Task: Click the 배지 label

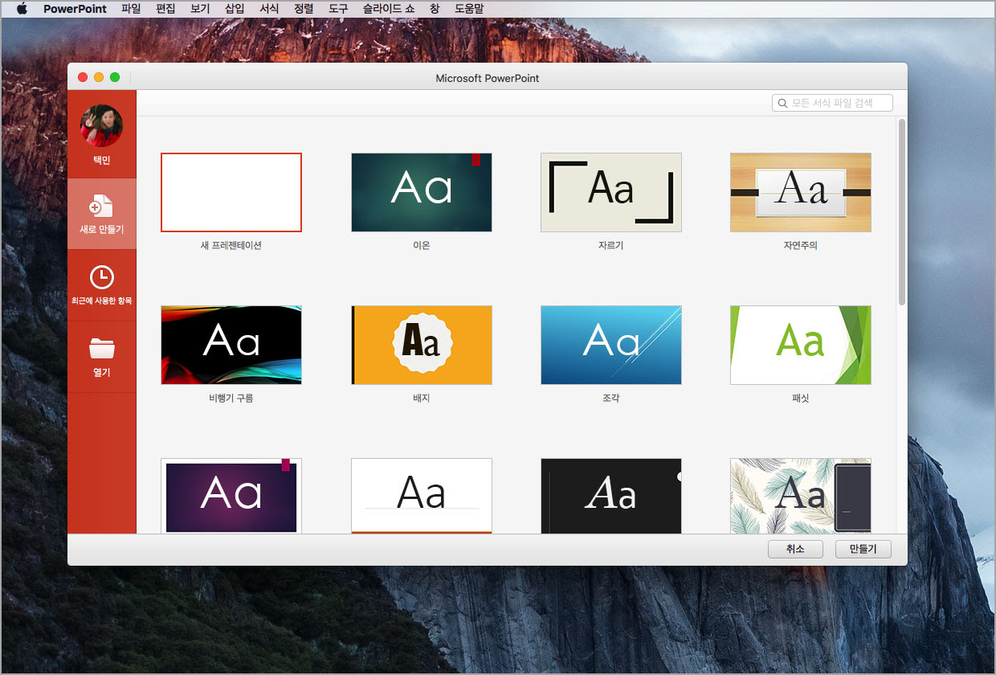Action: [422, 398]
